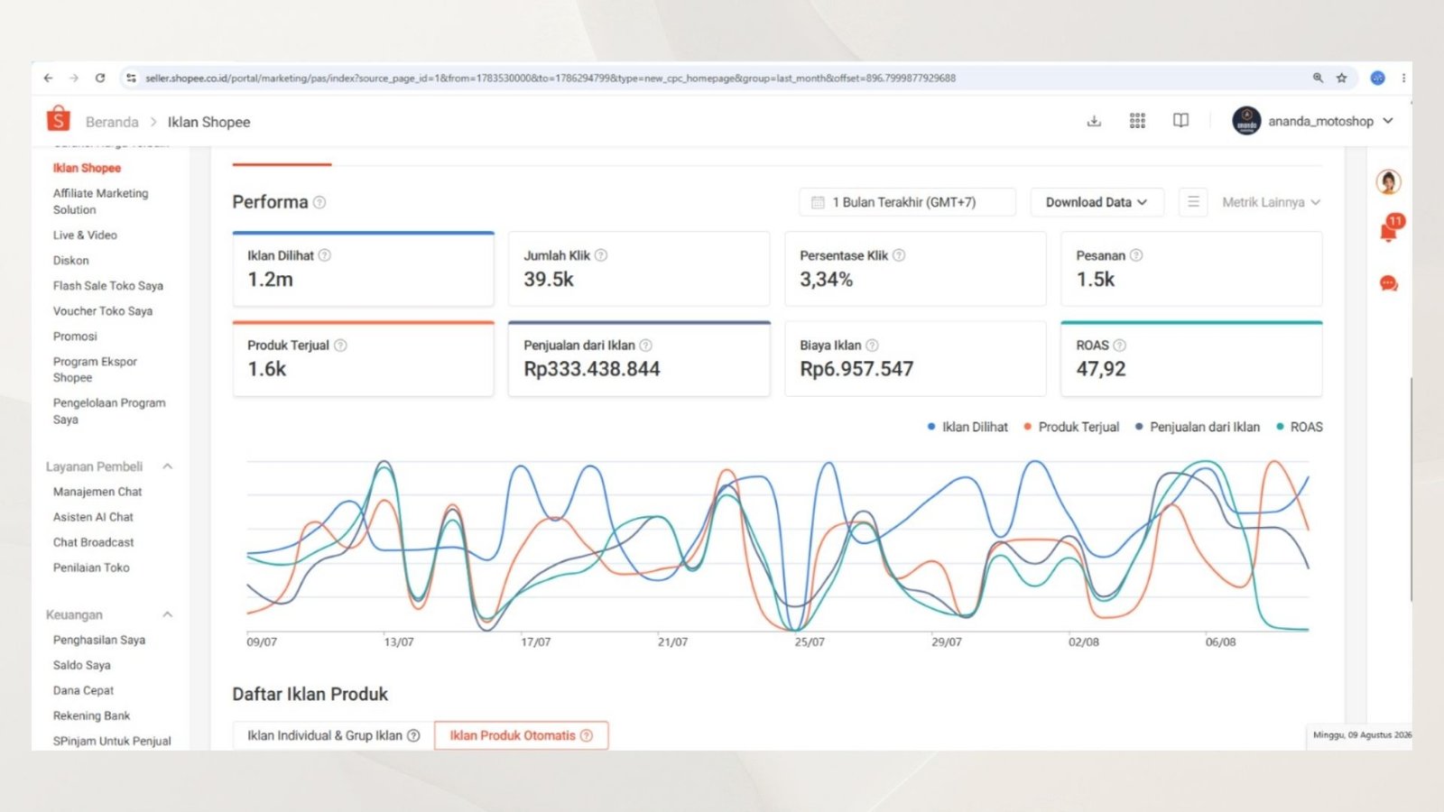Viewport: 1444px width, 812px height.
Task: Open Voucher Toko Saya in sidebar
Action: coord(103,311)
